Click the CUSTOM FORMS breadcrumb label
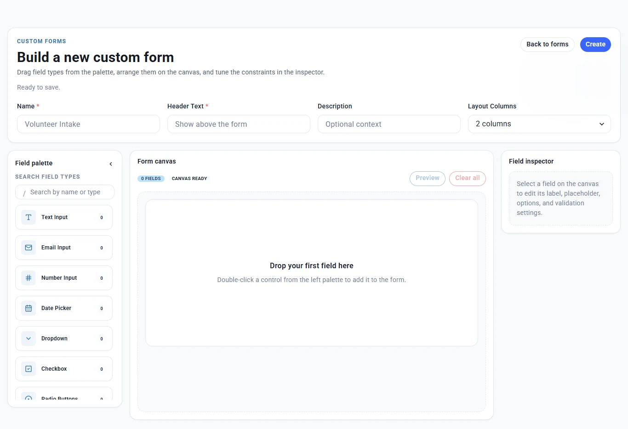The width and height of the screenshot is (628, 429). pos(41,41)
